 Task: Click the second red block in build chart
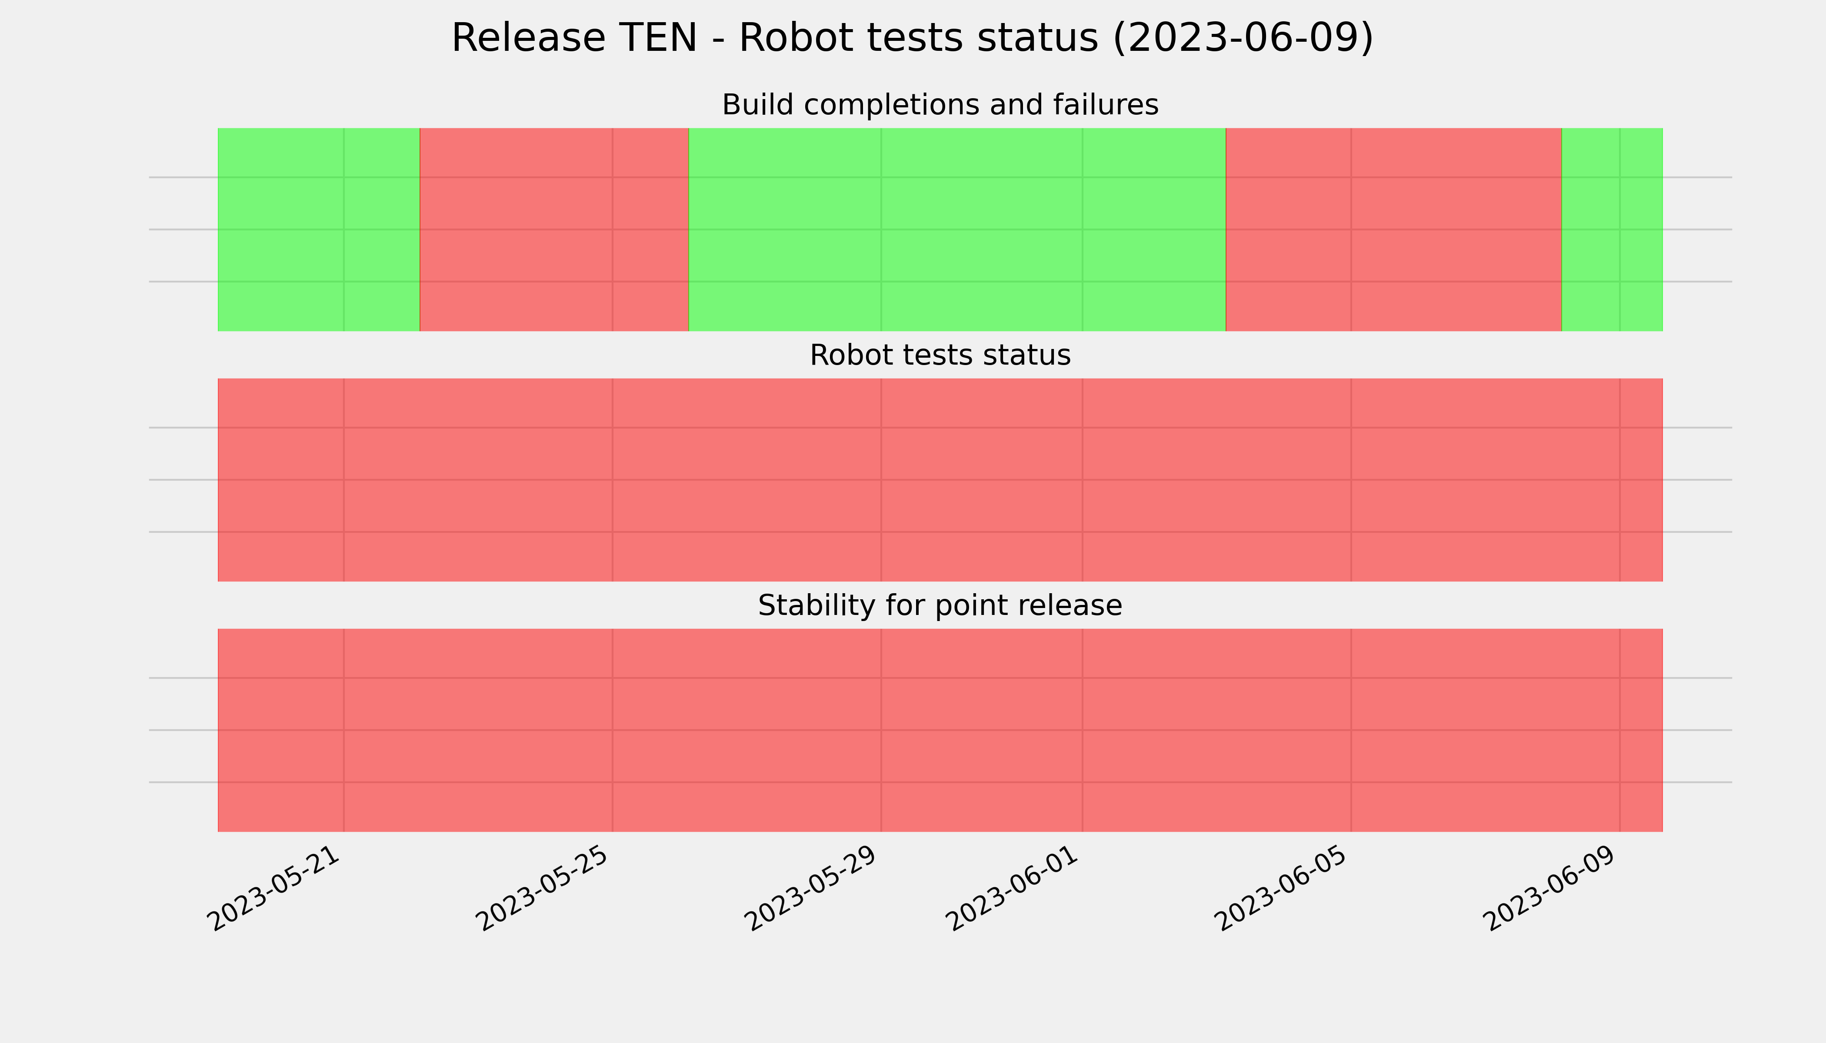(x=1394, y=229)
